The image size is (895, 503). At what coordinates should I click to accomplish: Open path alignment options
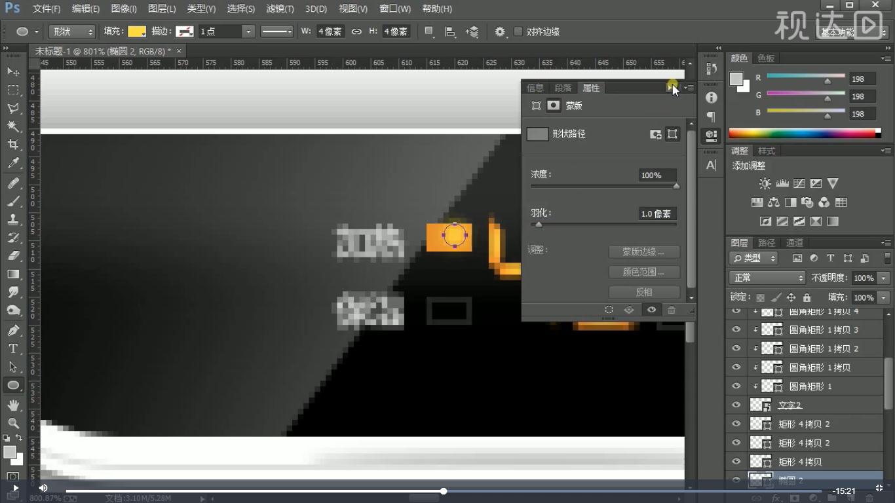point(450,31)
